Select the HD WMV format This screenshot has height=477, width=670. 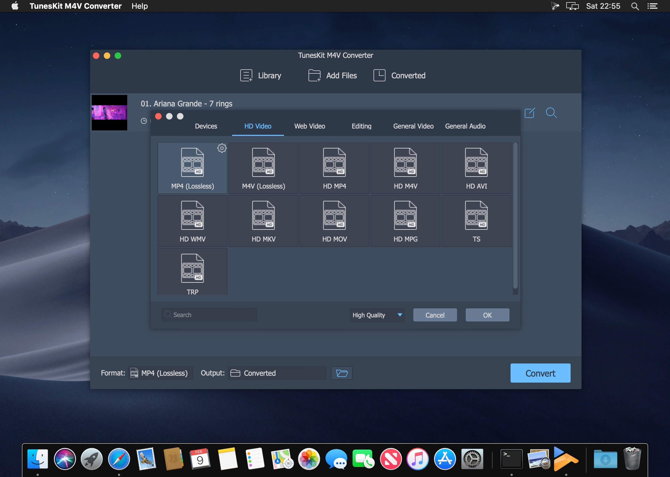(x=192, y=221)
